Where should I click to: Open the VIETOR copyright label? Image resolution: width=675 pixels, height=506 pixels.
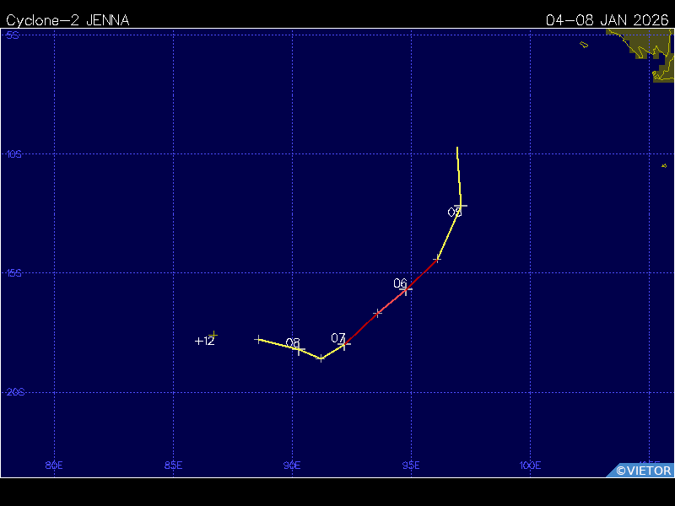[643, 471]
